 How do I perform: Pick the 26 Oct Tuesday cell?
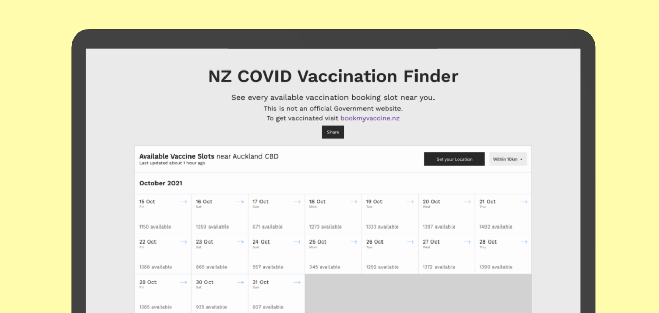389,254
